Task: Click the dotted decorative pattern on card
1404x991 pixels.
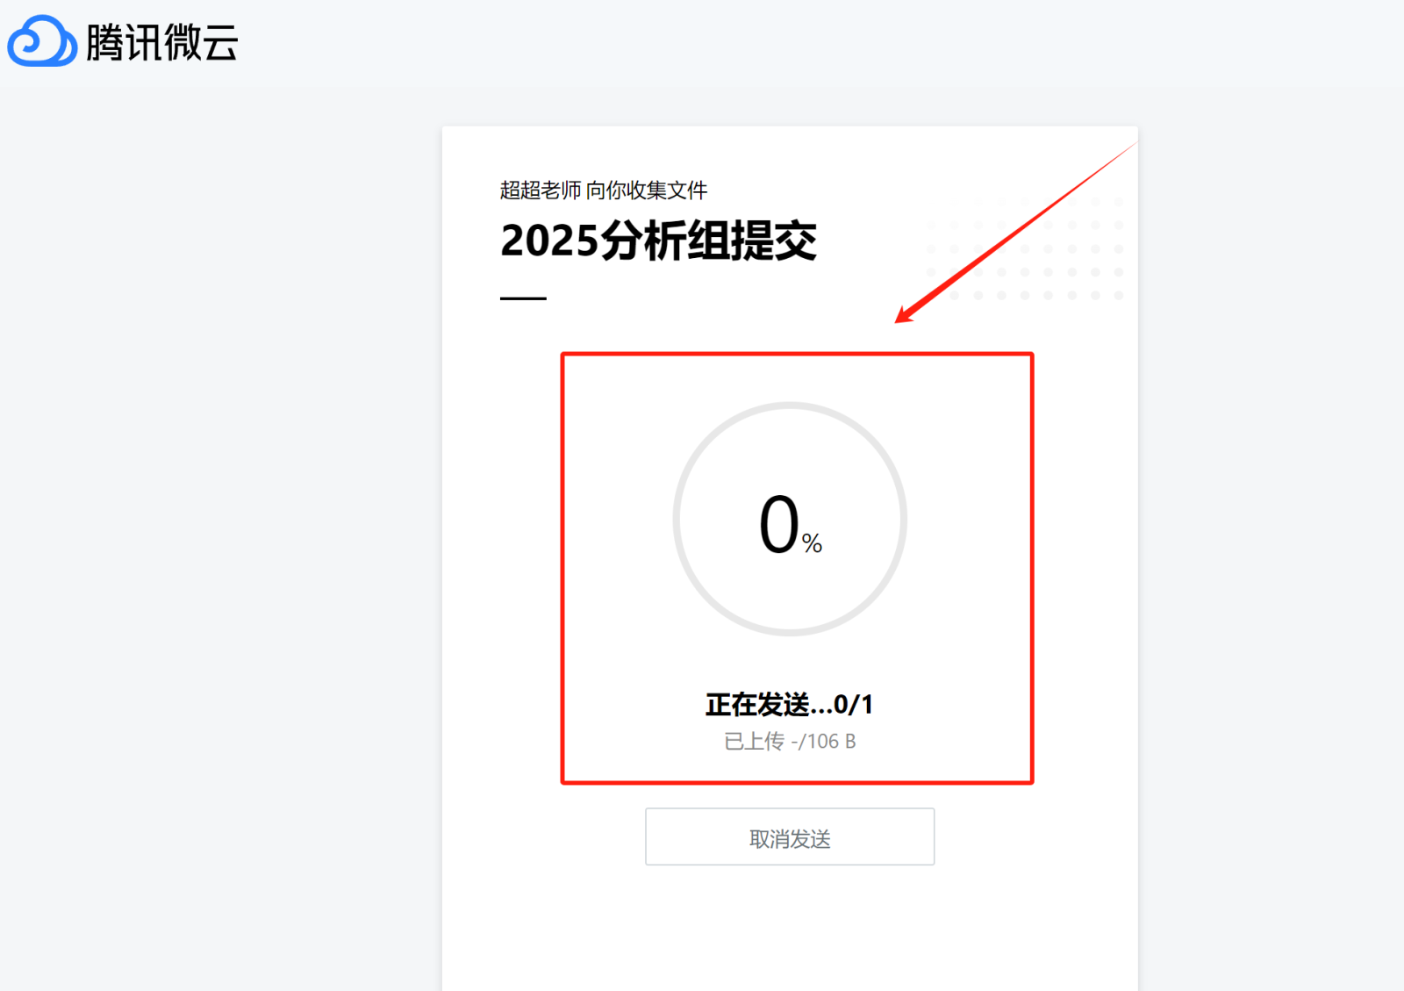Action: point(1024,248)
